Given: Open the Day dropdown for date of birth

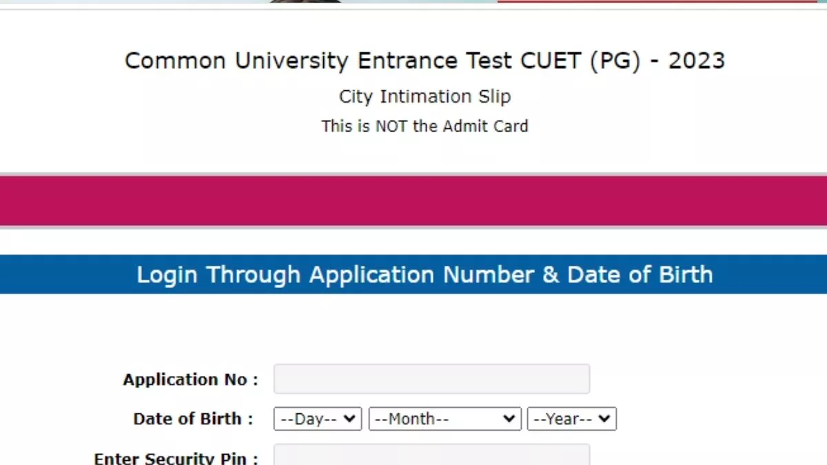Looking at the screenshot, I should click(x=317, y=419).
